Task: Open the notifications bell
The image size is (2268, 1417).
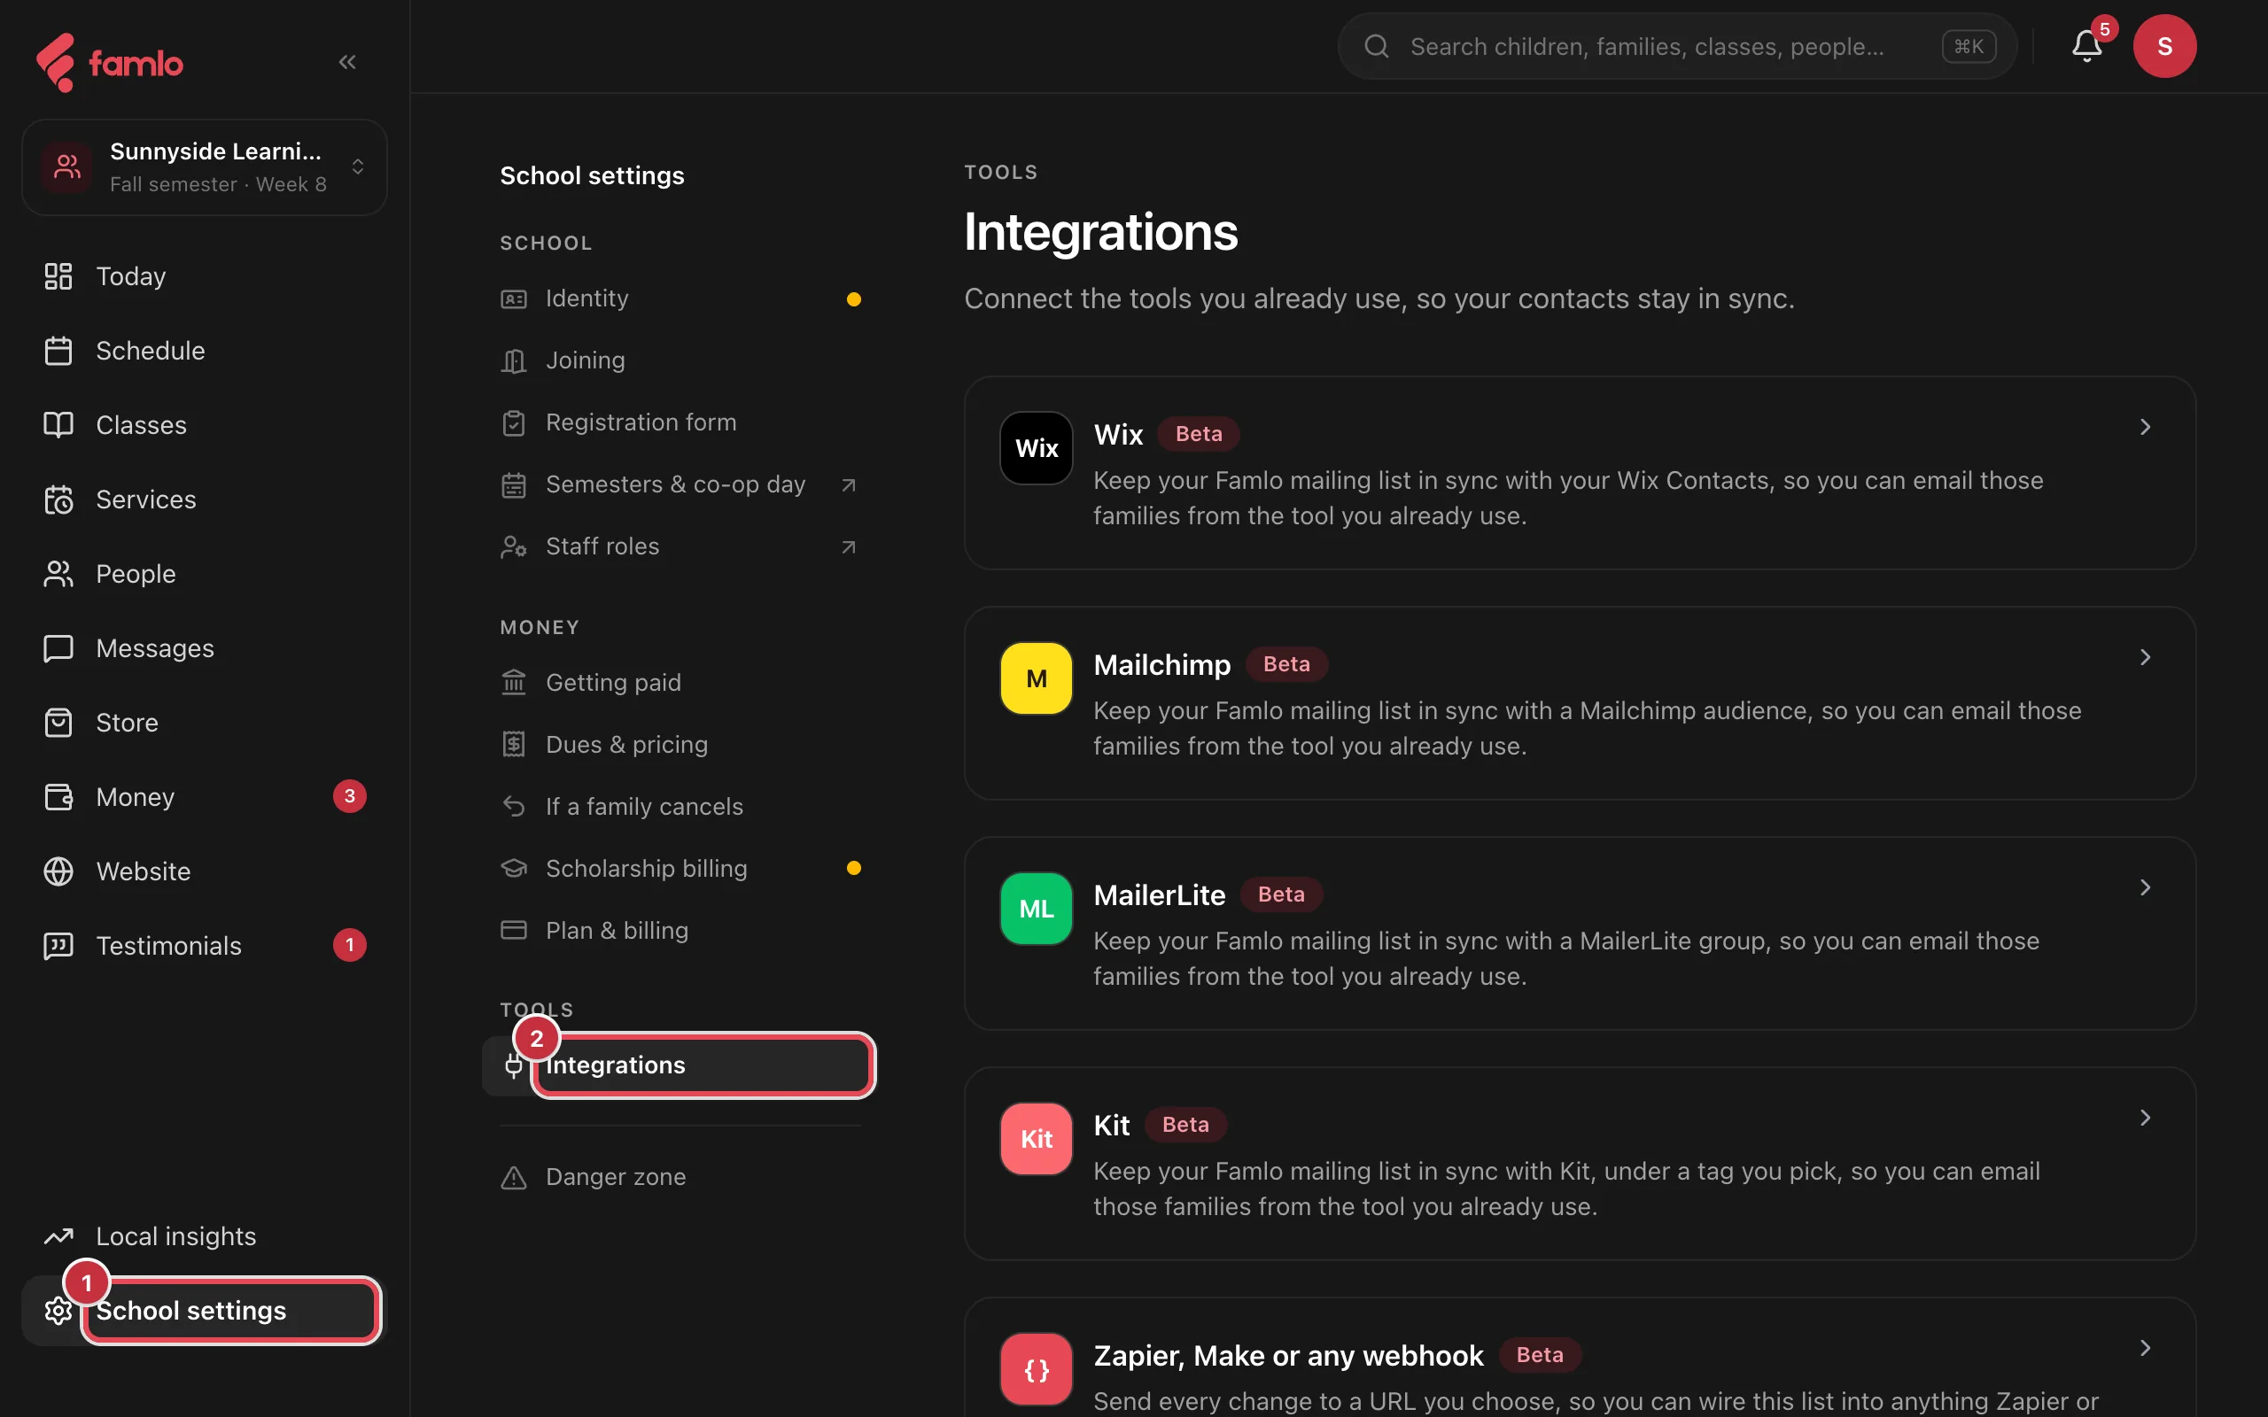Action: point(2086,46)
